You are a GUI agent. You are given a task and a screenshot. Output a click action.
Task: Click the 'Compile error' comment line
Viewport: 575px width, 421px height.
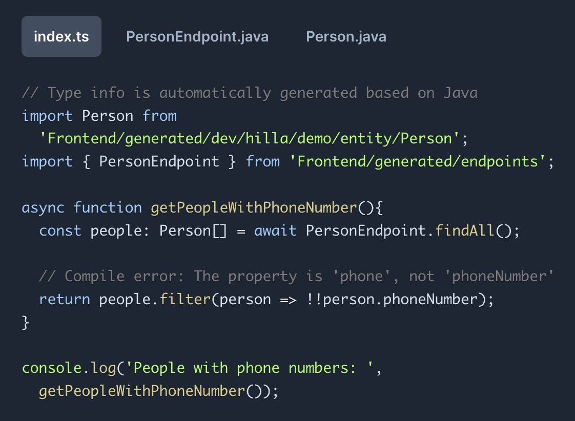tap(297, 277)
